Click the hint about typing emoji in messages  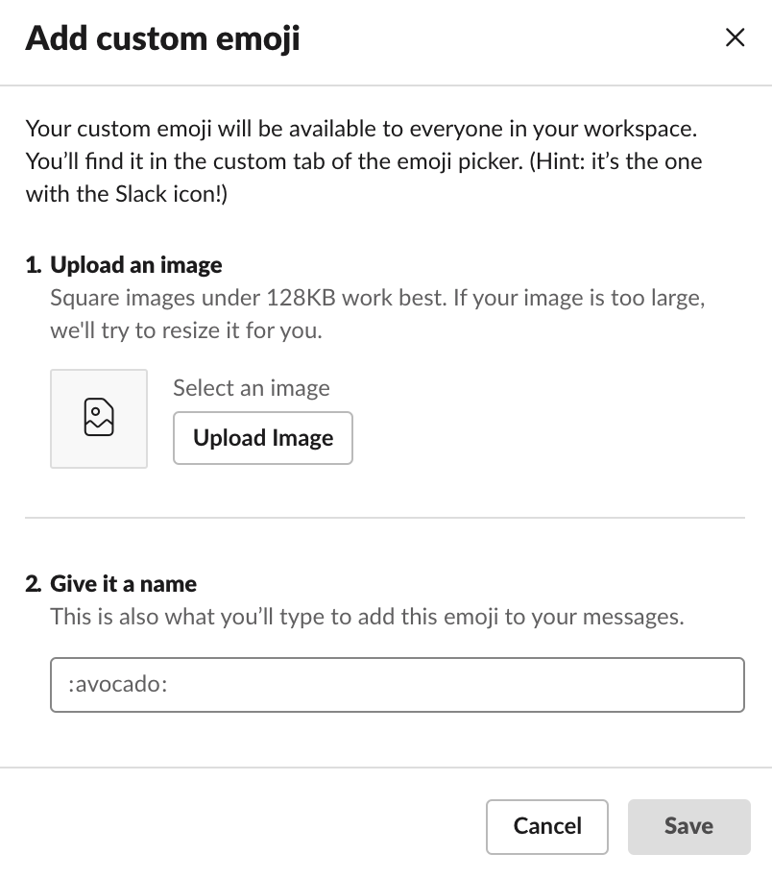pos(367,617)
